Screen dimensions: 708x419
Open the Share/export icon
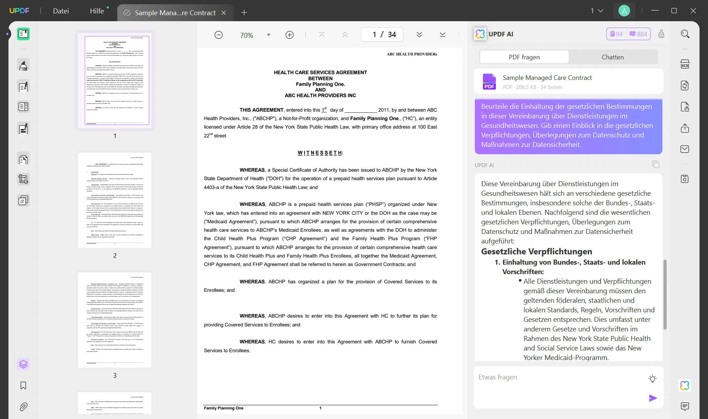(685, 128)
